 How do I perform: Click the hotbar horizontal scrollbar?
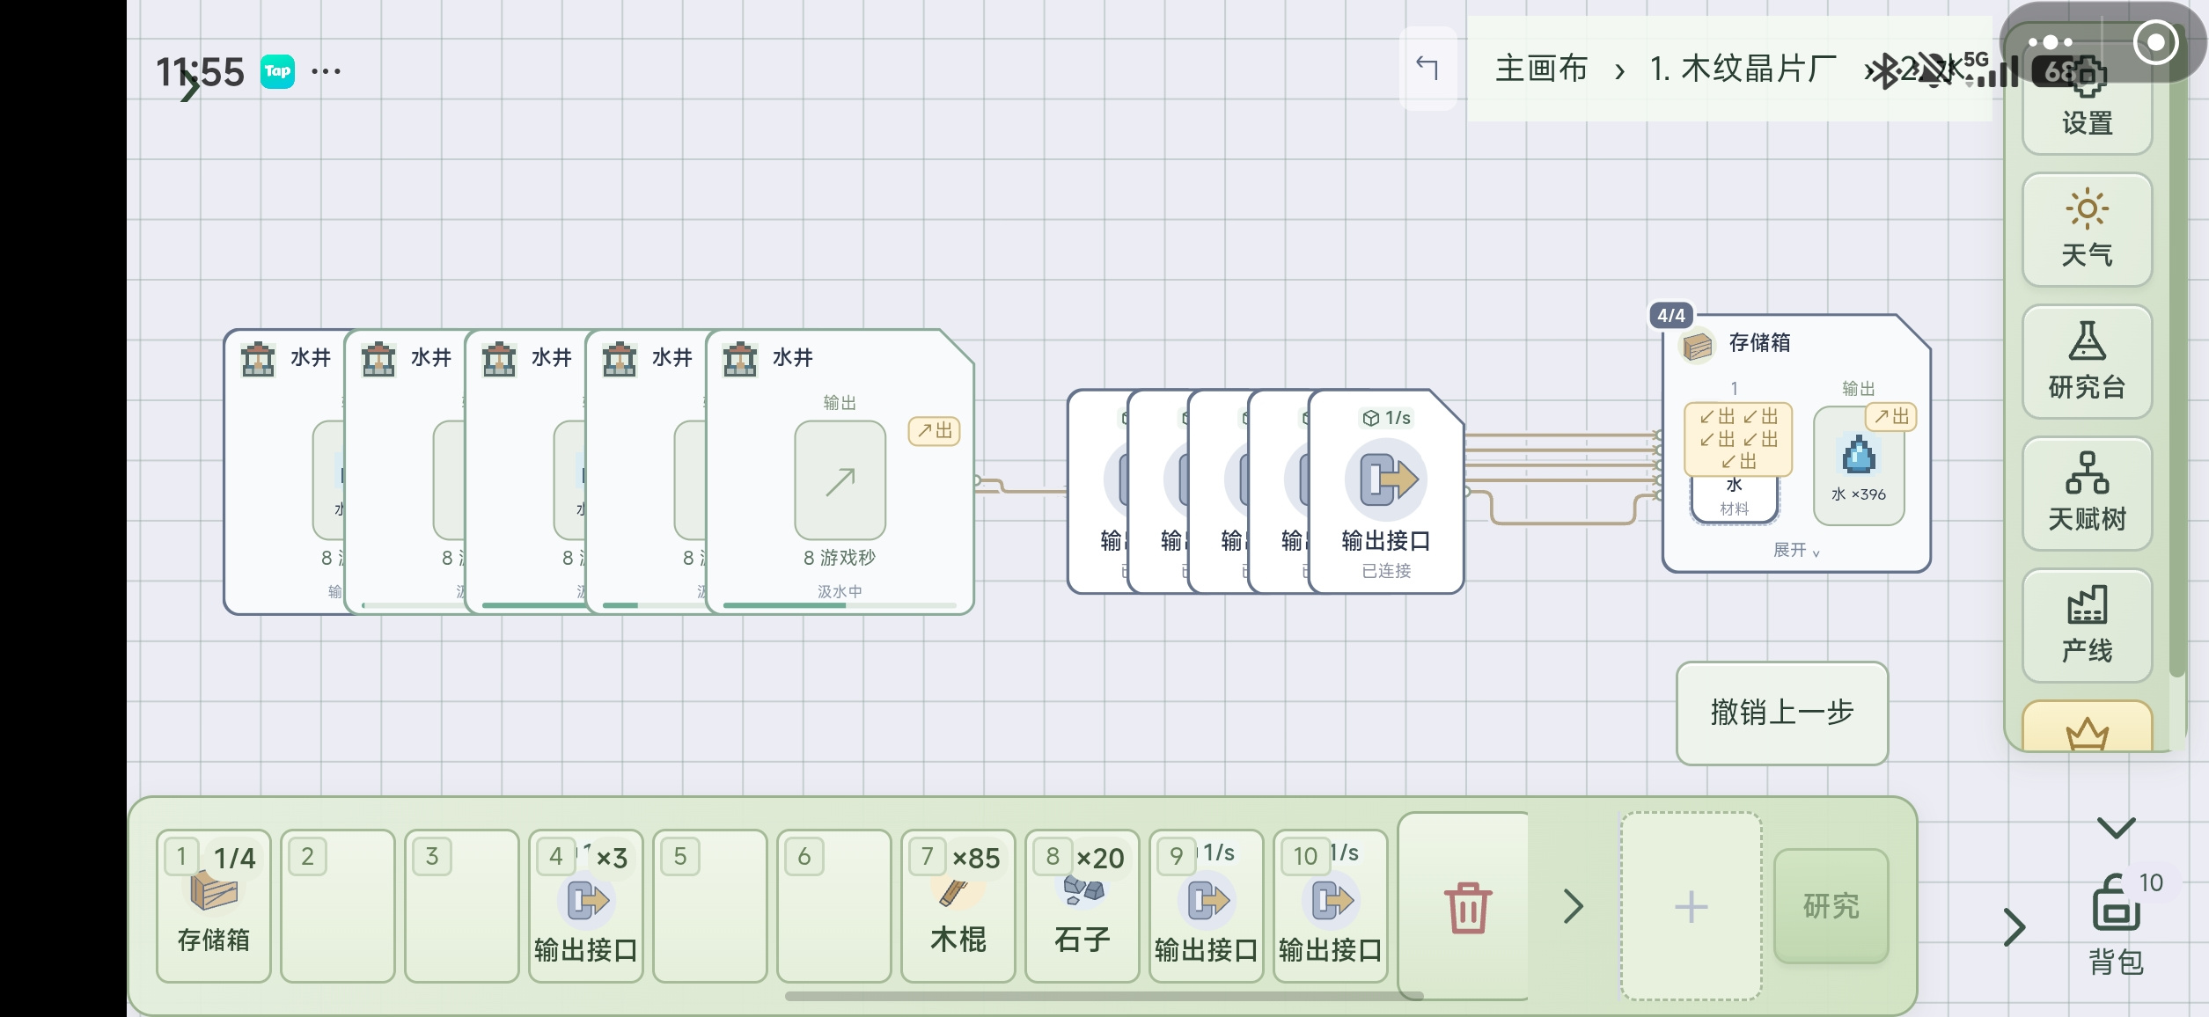tap(1104, 996)
